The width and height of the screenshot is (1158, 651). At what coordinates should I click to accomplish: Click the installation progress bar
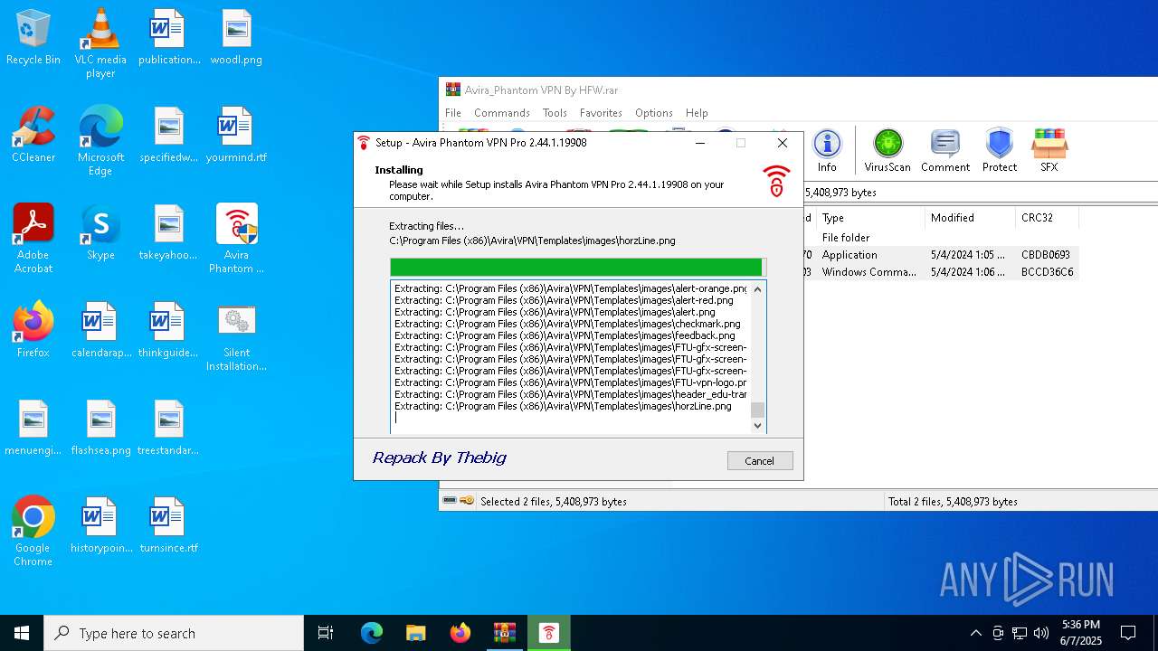click(x=578, y=267)
